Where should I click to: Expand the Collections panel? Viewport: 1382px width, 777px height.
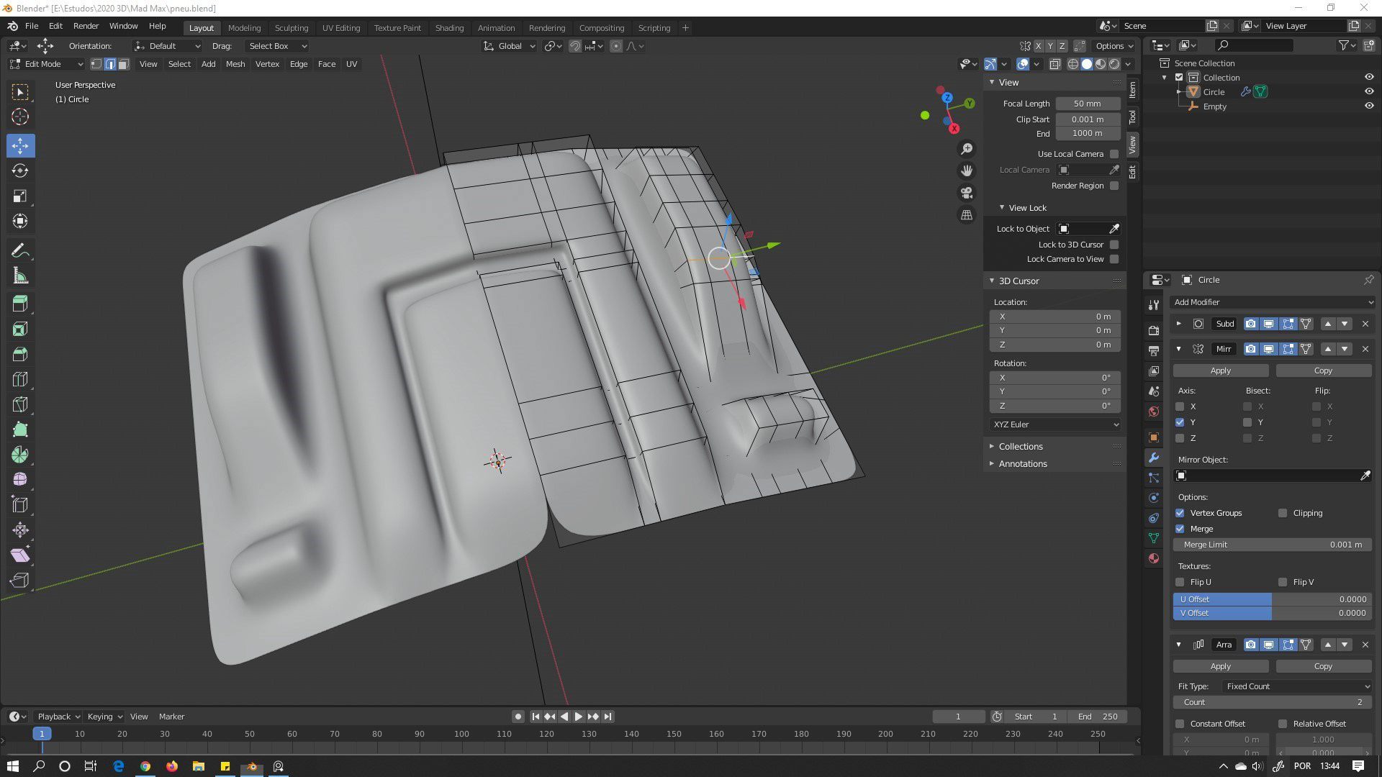1020,447
